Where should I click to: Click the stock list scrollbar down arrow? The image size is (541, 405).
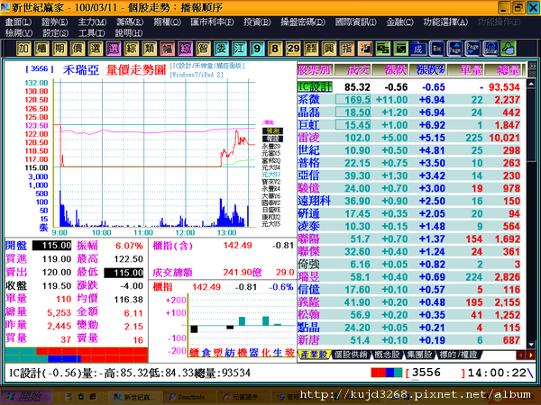(x=531, y=344)
